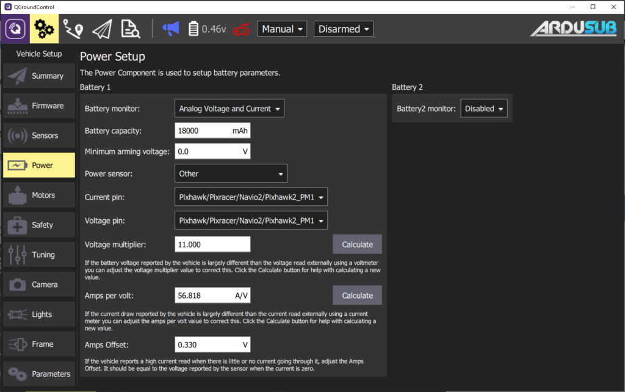625x392 pixels.
Task: Open the QGroundControl application settings icon
Action: [13, 28]
